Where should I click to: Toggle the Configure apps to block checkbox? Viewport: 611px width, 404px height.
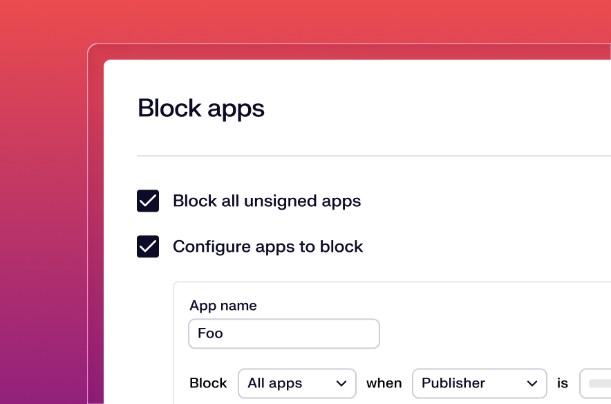pyautogui.click(x=148, y=247)
